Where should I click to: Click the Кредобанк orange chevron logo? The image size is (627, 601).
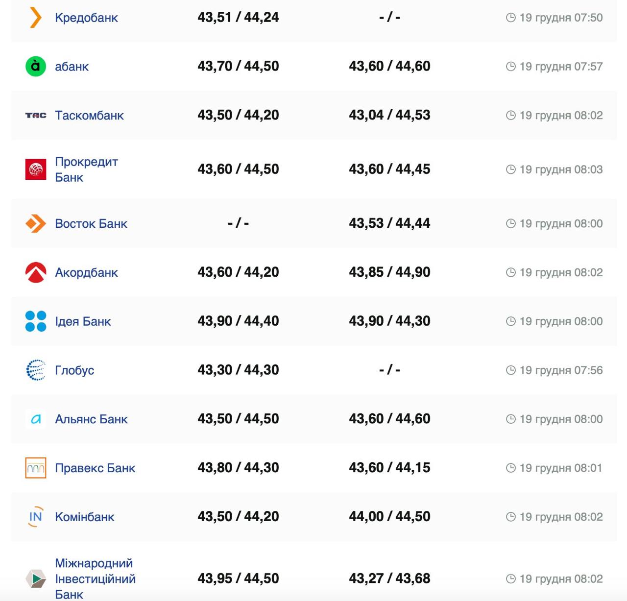(36, 18)
